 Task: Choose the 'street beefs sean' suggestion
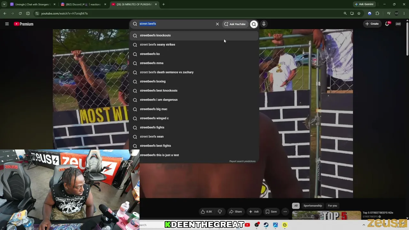tap(194, 137)
